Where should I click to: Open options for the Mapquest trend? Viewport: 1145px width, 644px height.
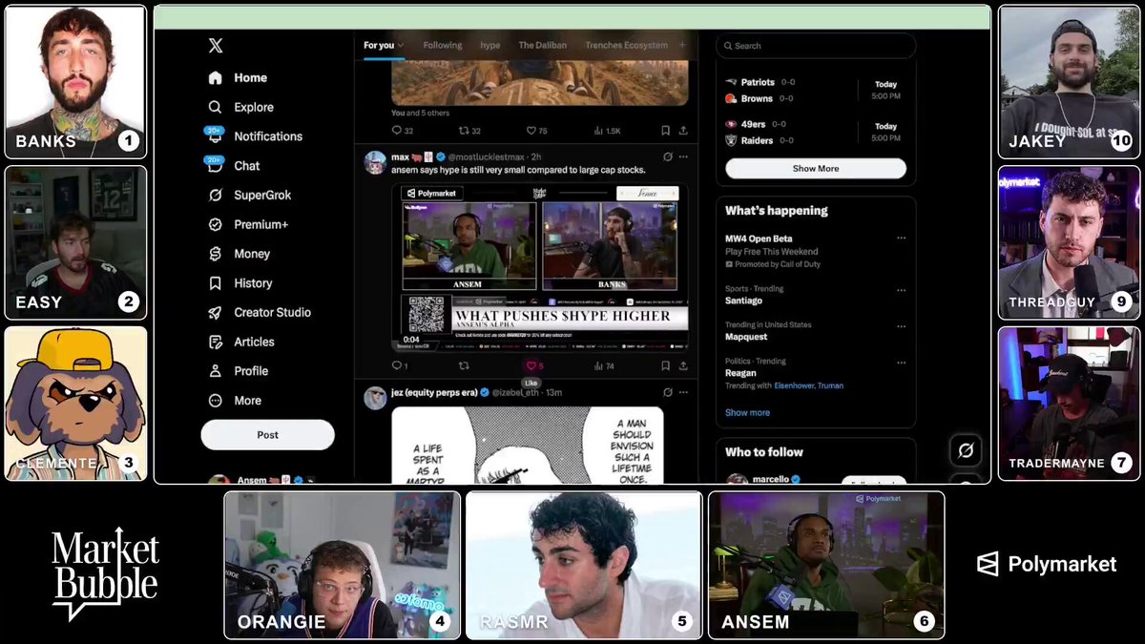point(901,325)
